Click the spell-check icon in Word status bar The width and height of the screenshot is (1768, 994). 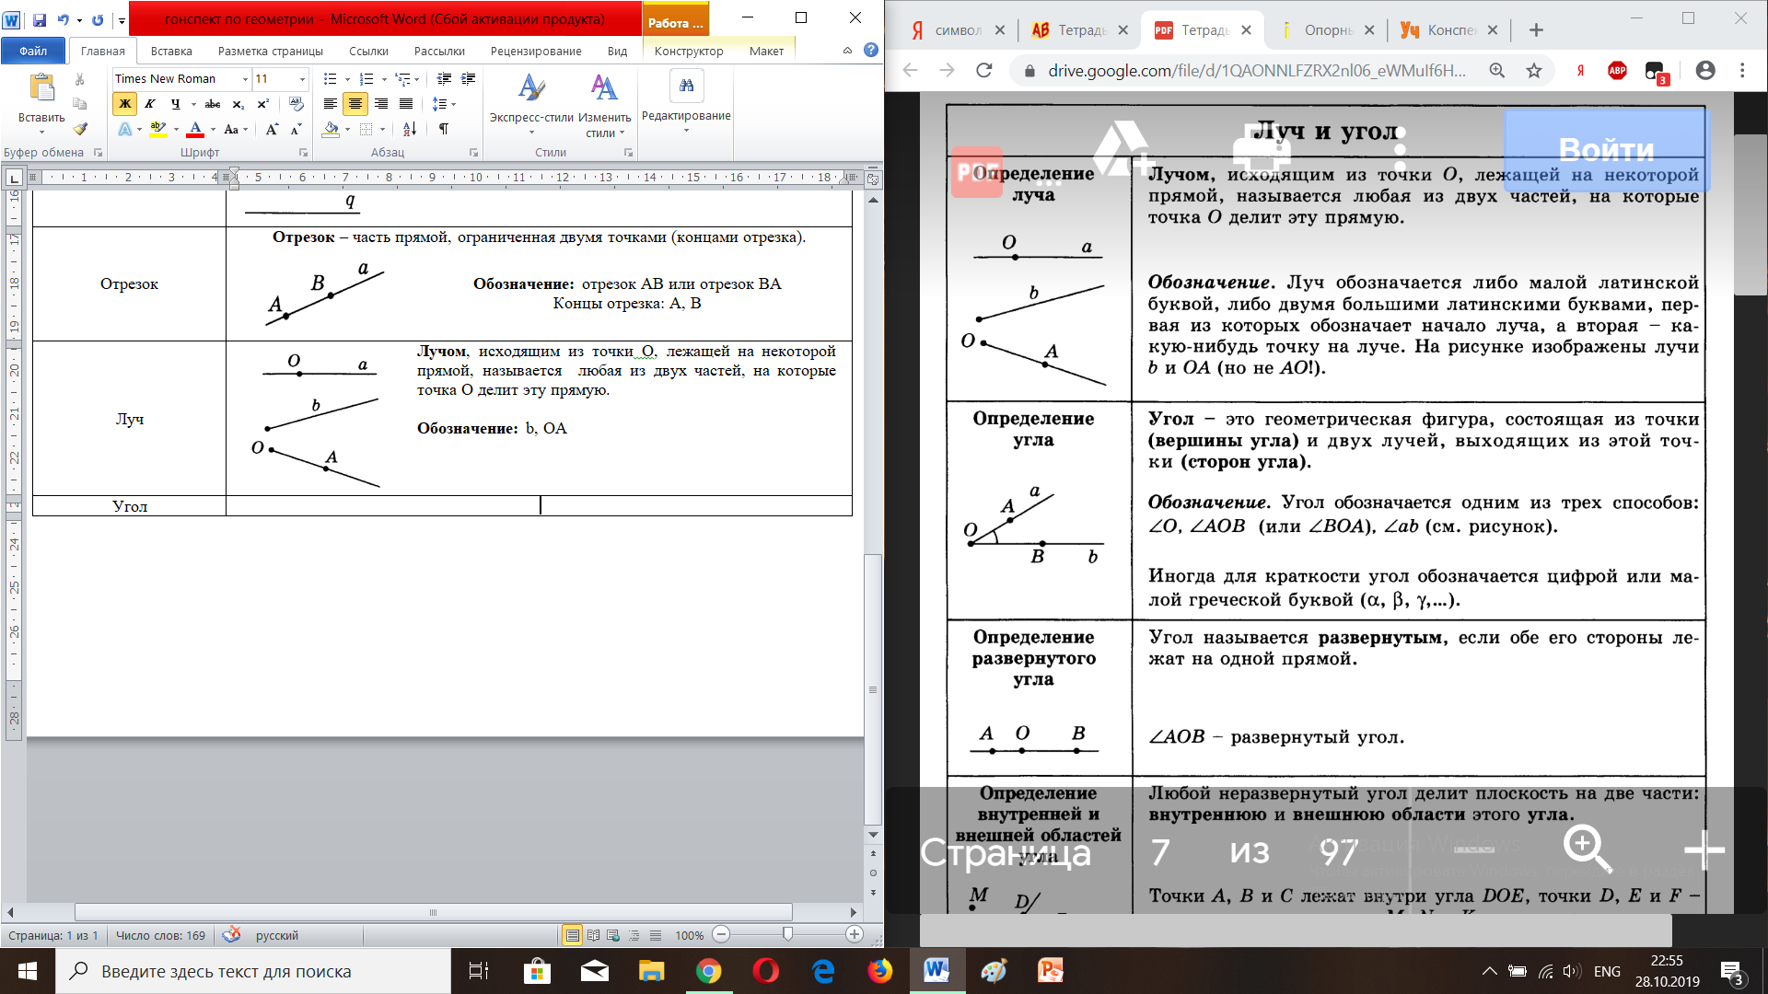coord(232,934)
